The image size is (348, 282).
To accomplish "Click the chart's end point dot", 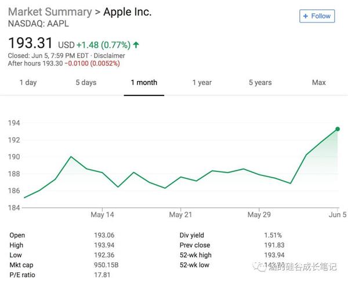I will (x=338, y=129).
